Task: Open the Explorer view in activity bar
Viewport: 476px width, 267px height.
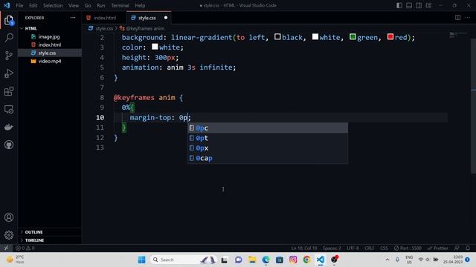Action: click(x=9, y=20)
